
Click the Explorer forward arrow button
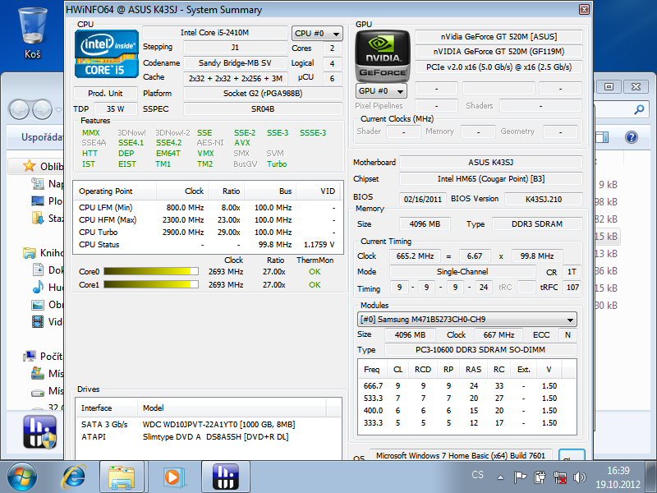pos(43,110)
